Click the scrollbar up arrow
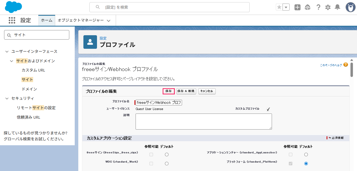Screen dimensions: 357x171 pos(352,60)
